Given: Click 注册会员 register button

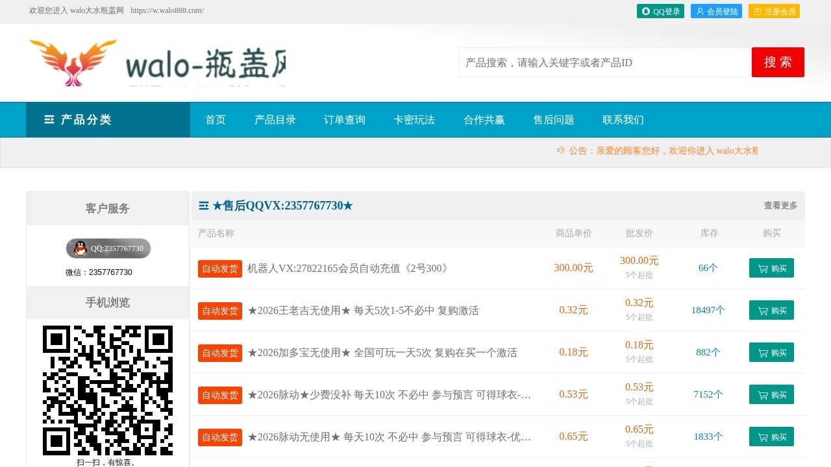Looking at the screenshot, I should pyautogui.click(x=774, y=11).
